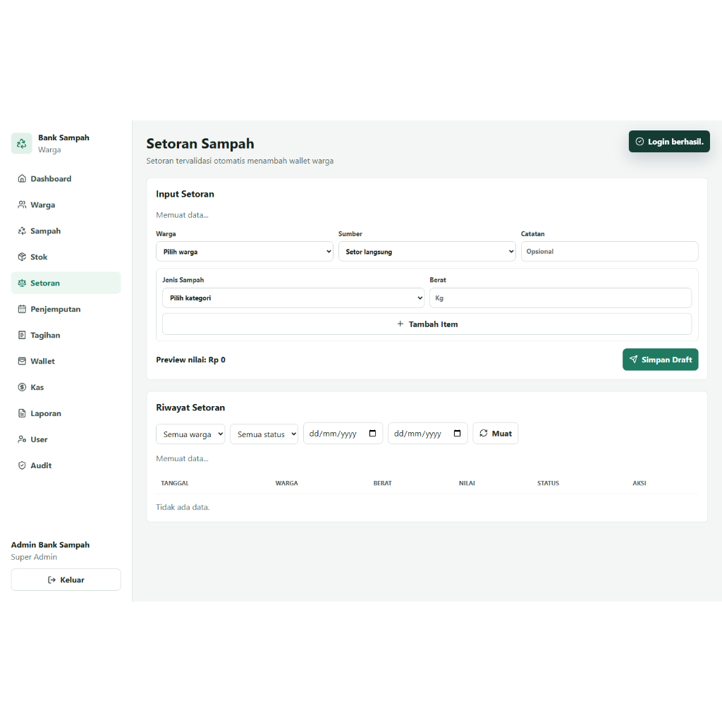
Task: Click the check icon in Login berhasil toast
Action: pyautogui.click(x=640, y=141)
